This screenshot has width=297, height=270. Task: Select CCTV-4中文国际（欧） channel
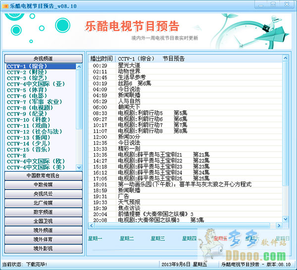(41, 162)
